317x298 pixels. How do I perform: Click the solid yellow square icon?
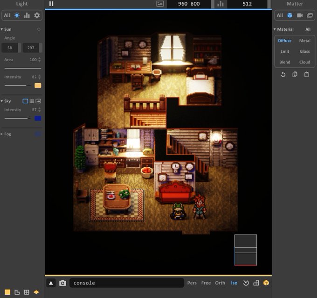click(x=7, y=292)
